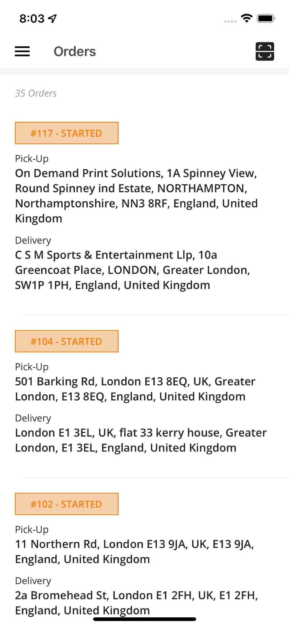The height and width of the screenshot is (627, 289).
Task: Tap Pick-Up label of order #117
Action: [x=32, y=159]
